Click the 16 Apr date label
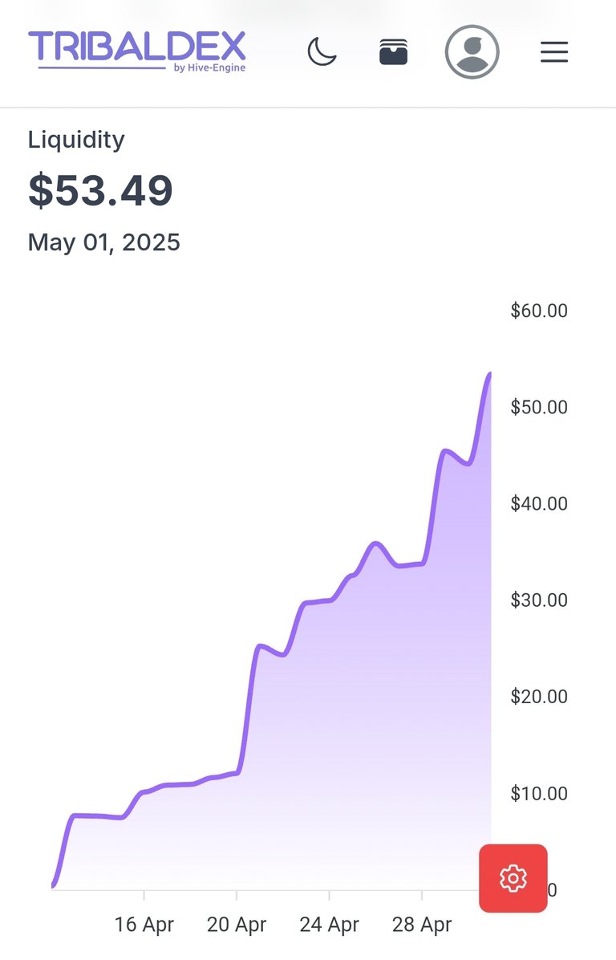The image size is (616, 960). pyautogui.click(x=144, y=924)
